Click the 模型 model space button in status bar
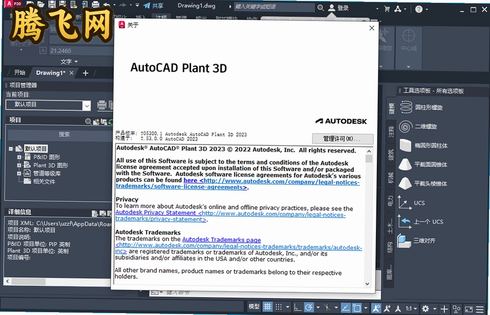The height and width of the screenshot is (315, 490). tap(254, 307)
